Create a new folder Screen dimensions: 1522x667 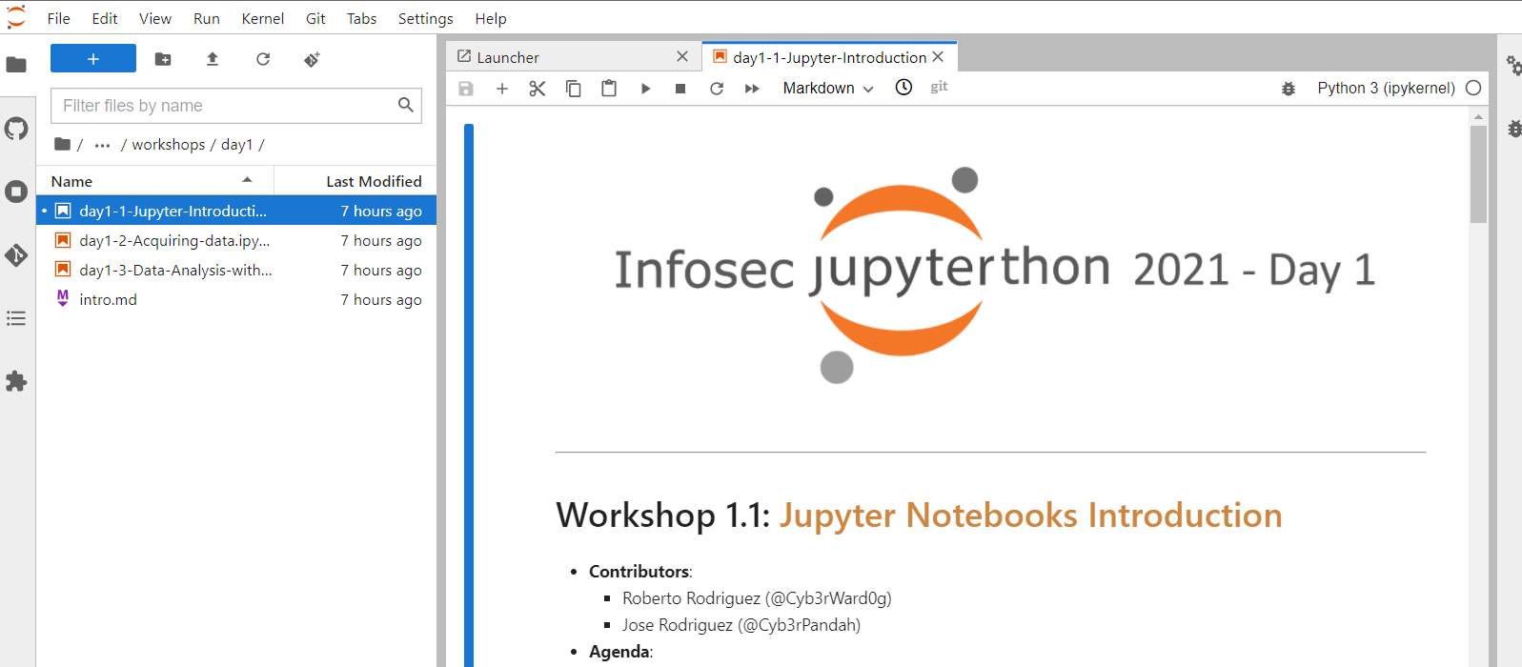[x=163, y=59]
